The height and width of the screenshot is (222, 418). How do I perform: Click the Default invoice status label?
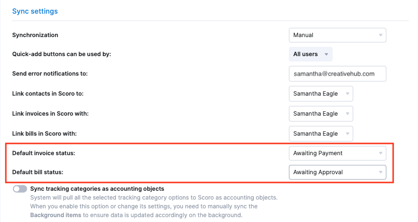(44, 153)
